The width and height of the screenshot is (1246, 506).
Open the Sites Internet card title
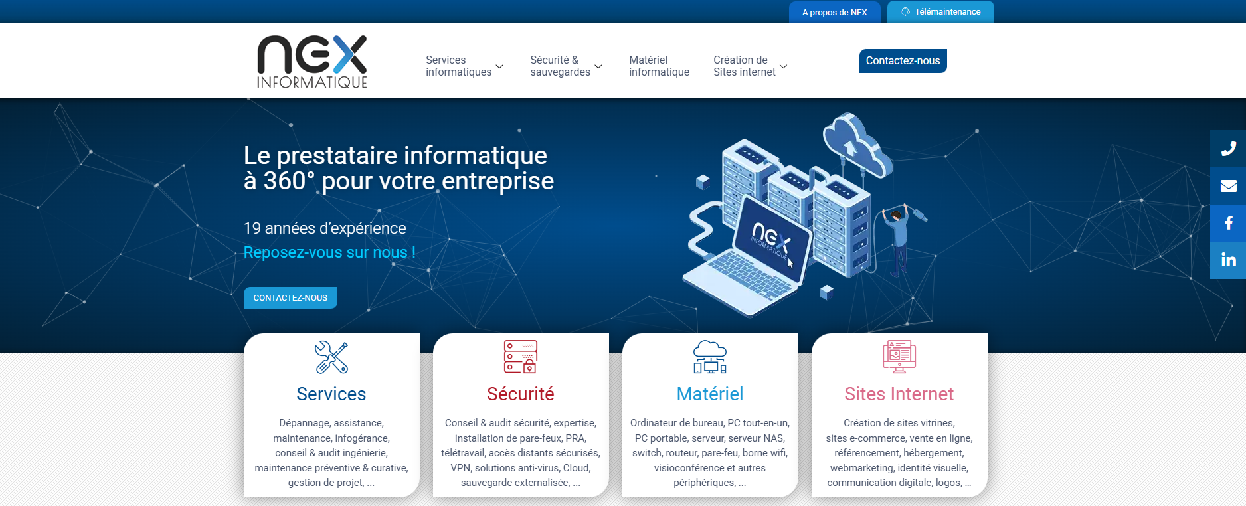(899, 394)
